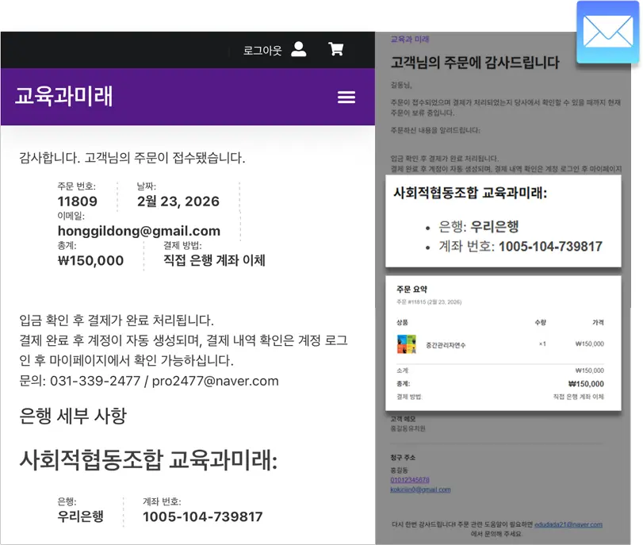This screenshot has height=545, width=643.
Task: Open the shopping cart icon
Action: click(336, 49)
